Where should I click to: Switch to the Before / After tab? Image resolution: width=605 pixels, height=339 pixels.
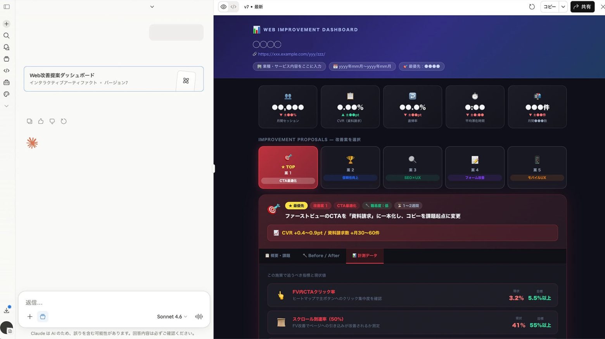tap(321, 256)
